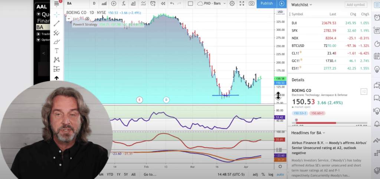Image resolution: width=380 pixels, height=179 pixels.
Task: Select SPX in the watchlist
Action: [x=330, y=30]
